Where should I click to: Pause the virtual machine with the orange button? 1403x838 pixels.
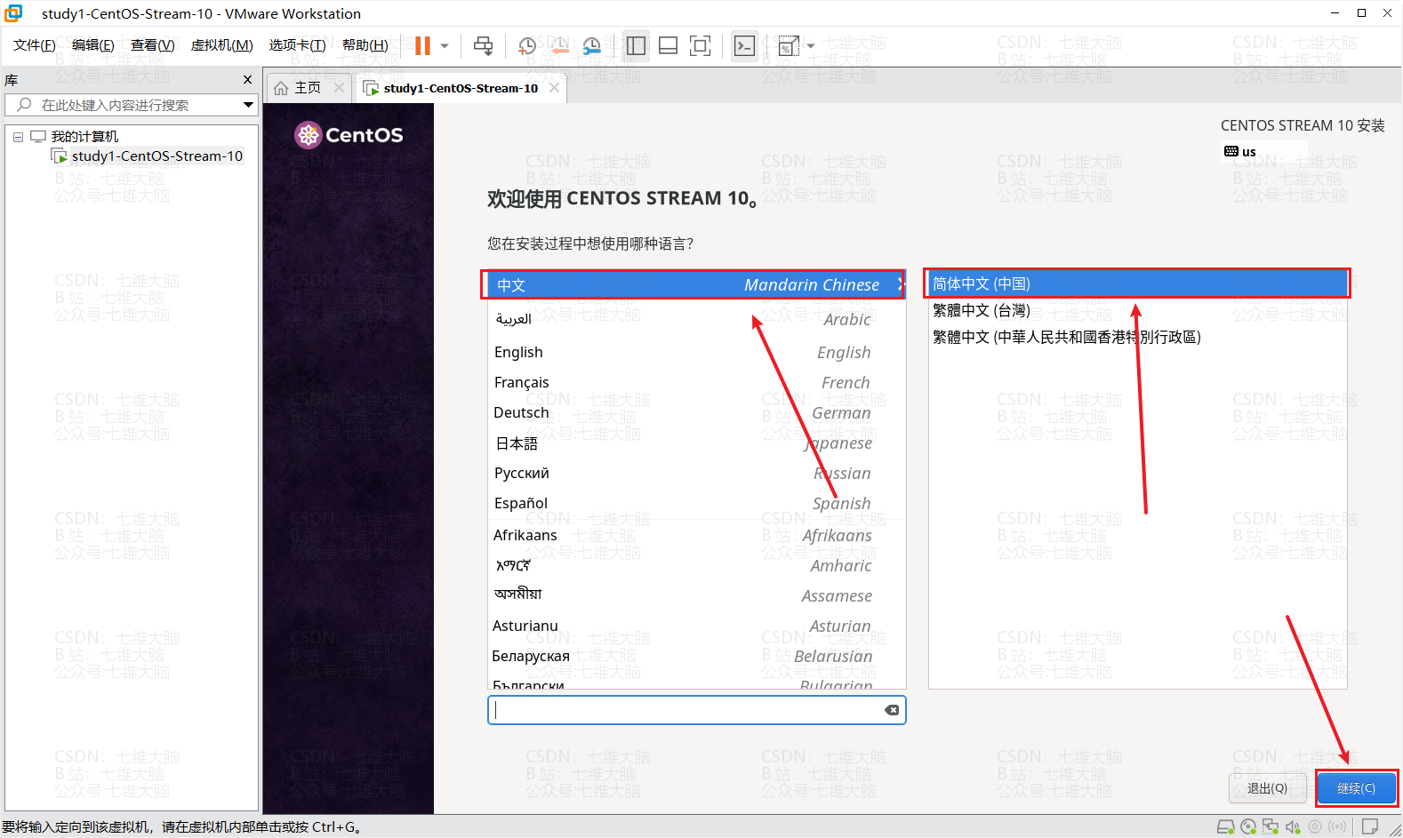[422, 45]
